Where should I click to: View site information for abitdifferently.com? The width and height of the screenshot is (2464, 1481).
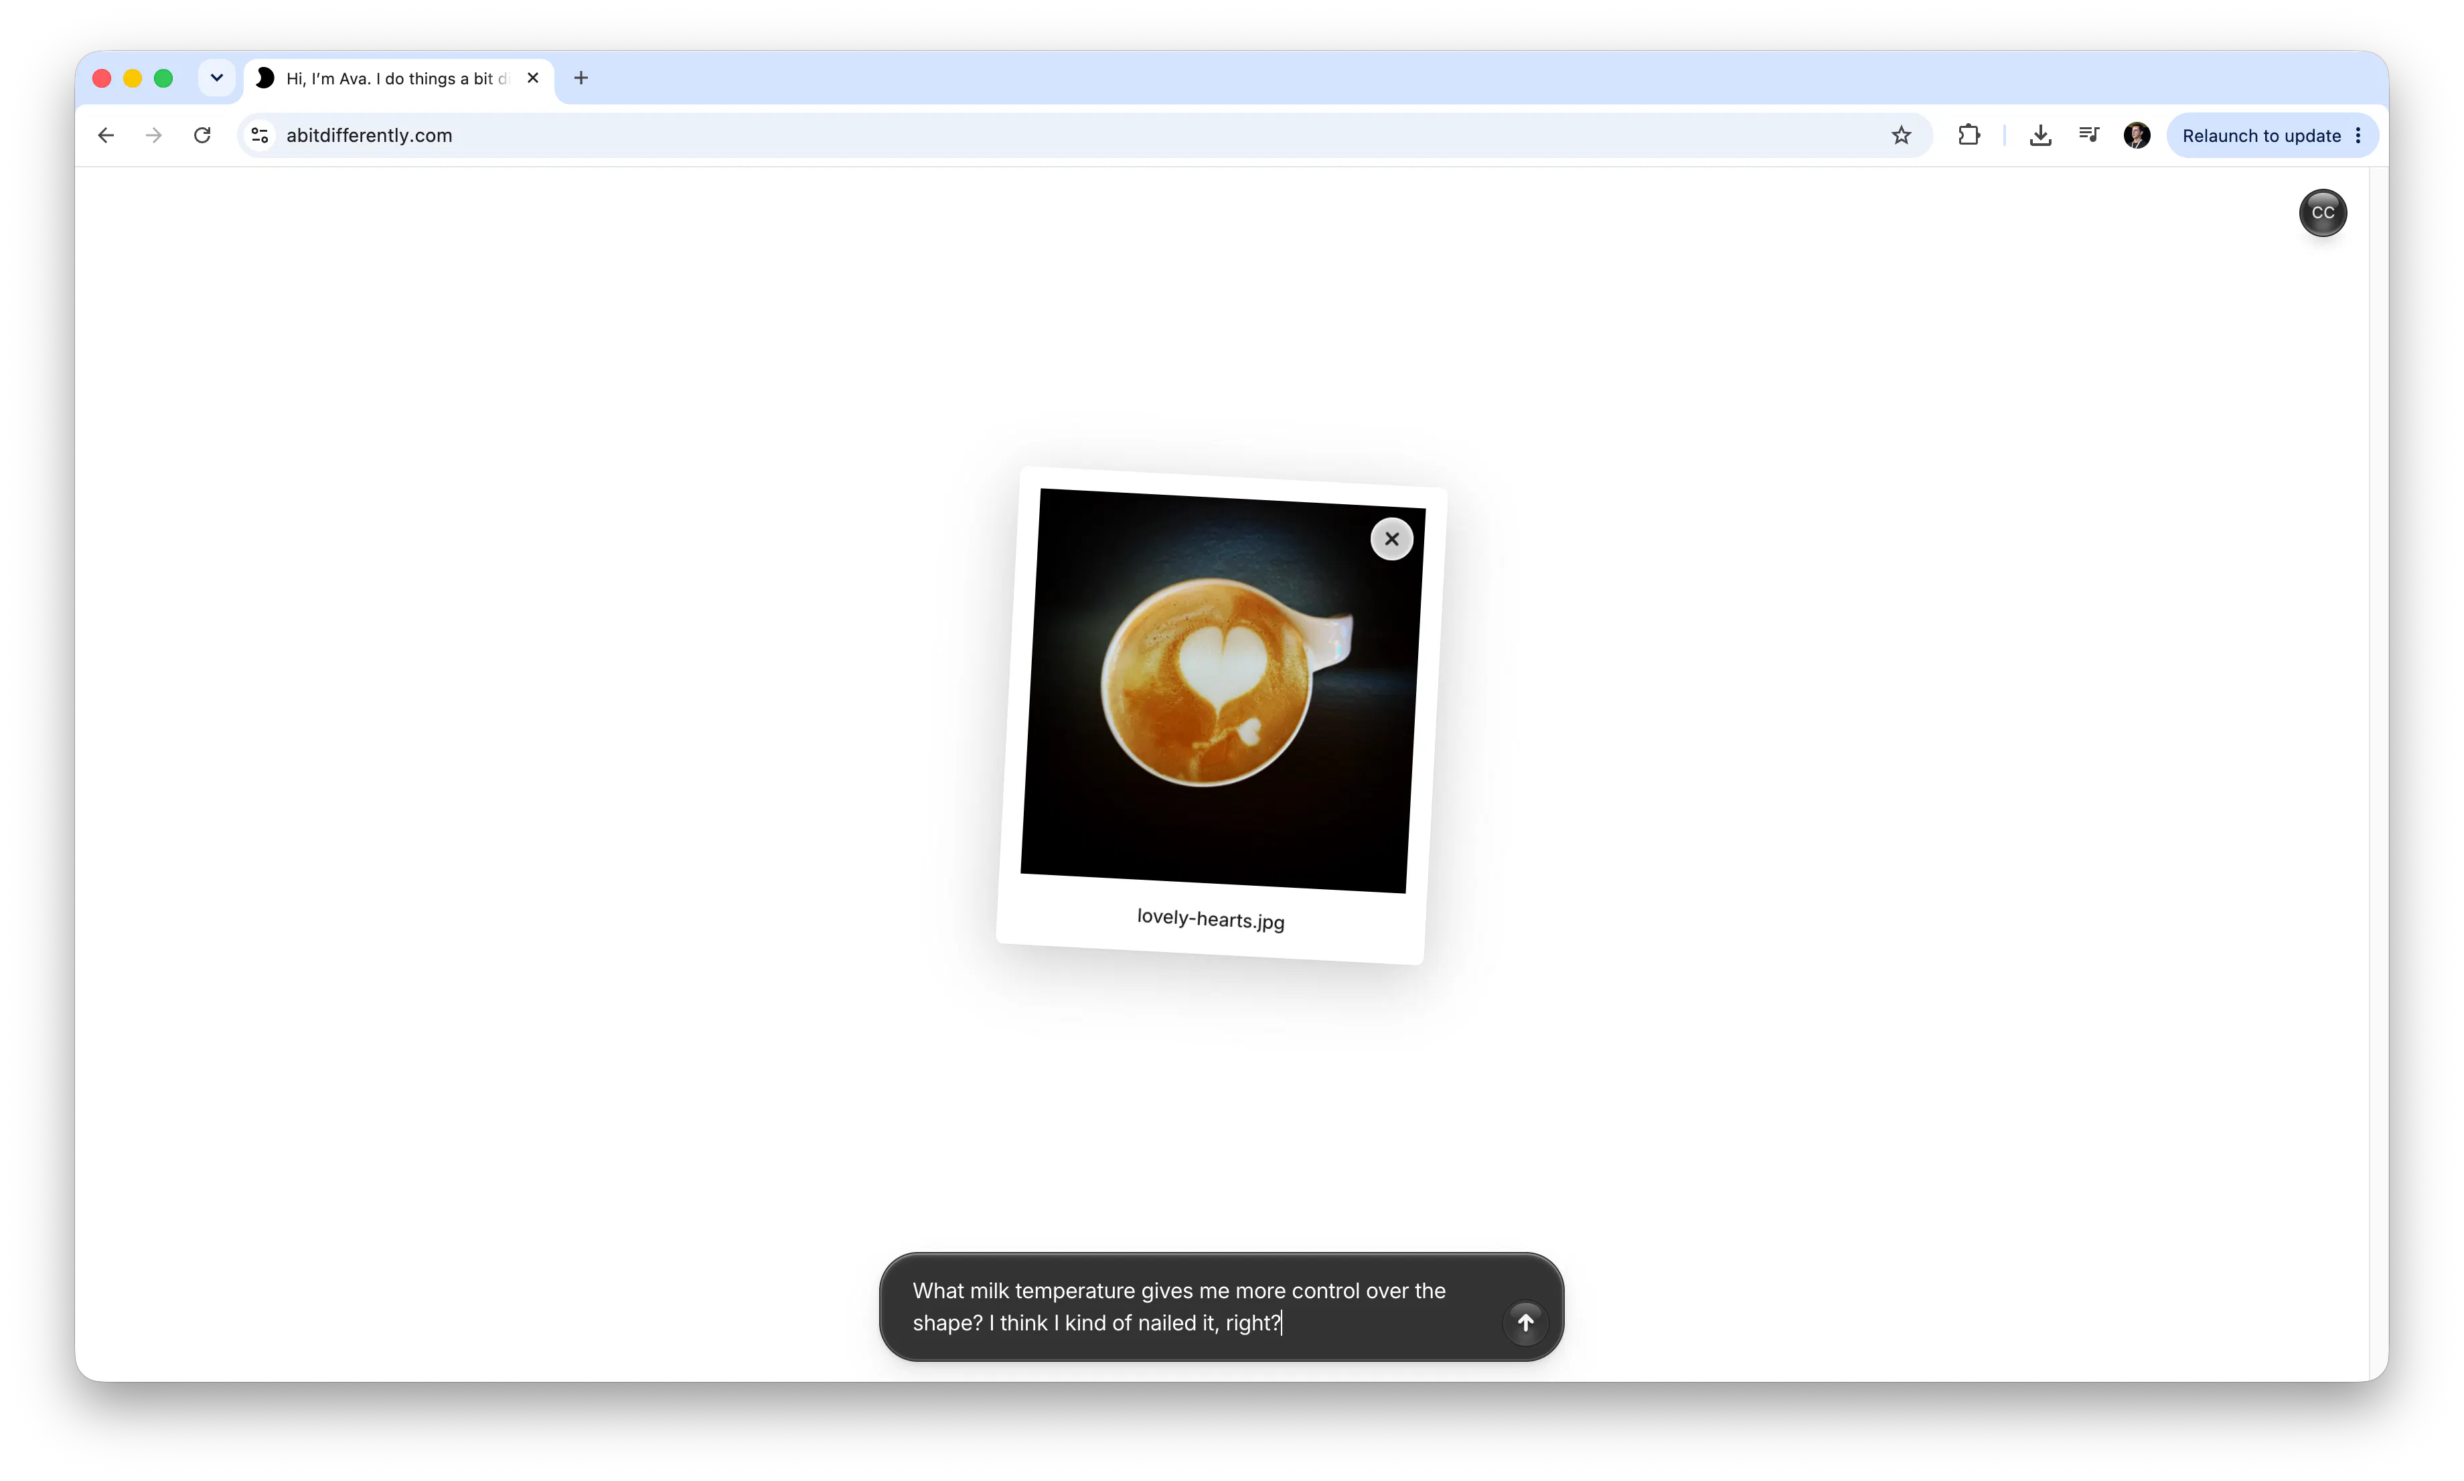point(260,135)
